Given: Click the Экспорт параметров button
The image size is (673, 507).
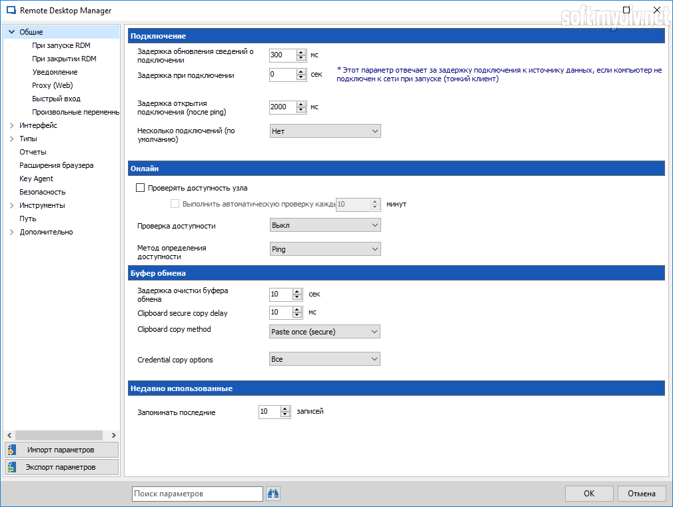Looking at the screenshot, I should click(x=62, y=467).
